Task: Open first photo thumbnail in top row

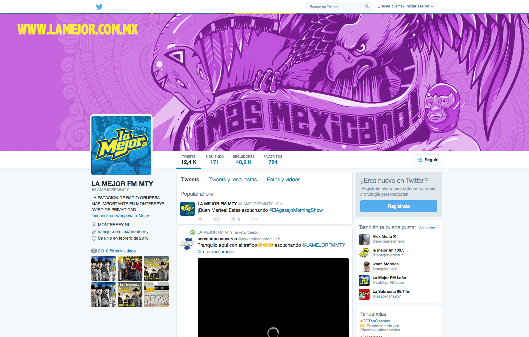Action: click(104, 268)
